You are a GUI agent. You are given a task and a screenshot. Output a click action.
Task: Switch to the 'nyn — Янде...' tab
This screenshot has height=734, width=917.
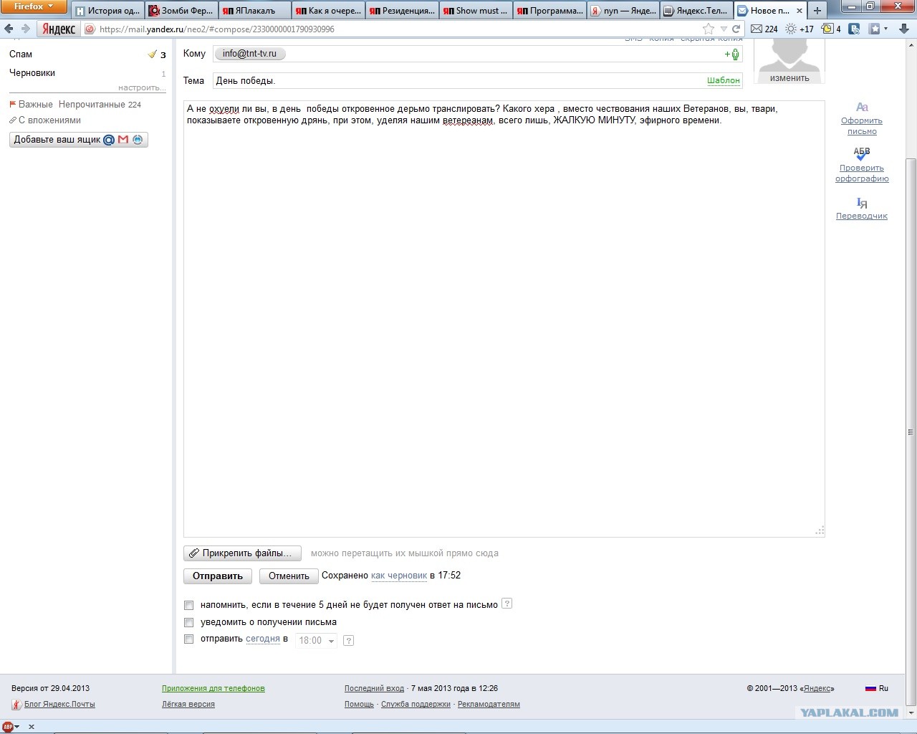click(x=622, y=11)
